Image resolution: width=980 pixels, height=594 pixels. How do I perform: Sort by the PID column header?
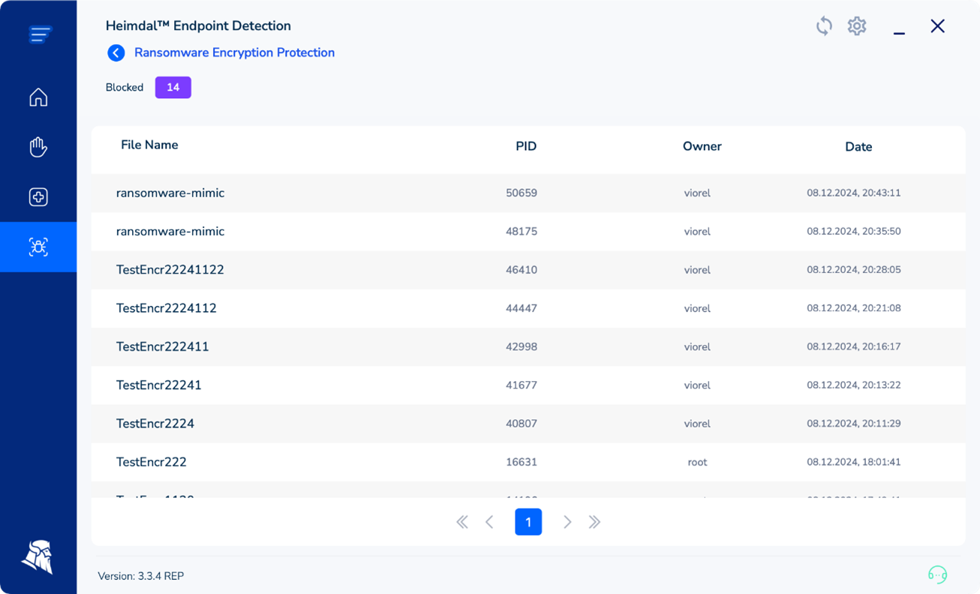pos(526,146)
